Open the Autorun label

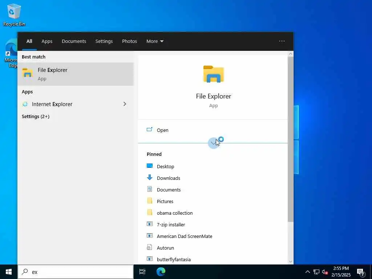point(165,248)
